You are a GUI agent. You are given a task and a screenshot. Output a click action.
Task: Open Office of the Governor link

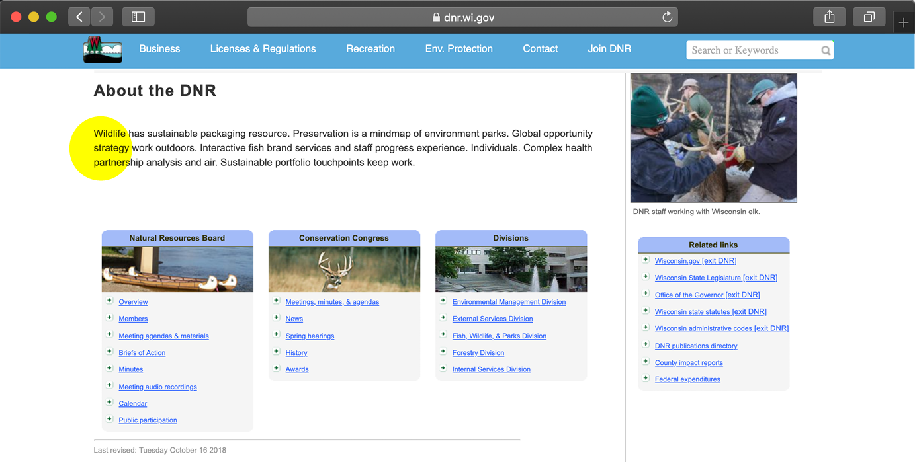point(707,295)
